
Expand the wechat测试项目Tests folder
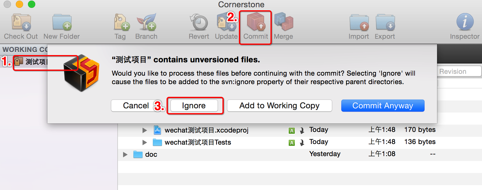point(145,142)
